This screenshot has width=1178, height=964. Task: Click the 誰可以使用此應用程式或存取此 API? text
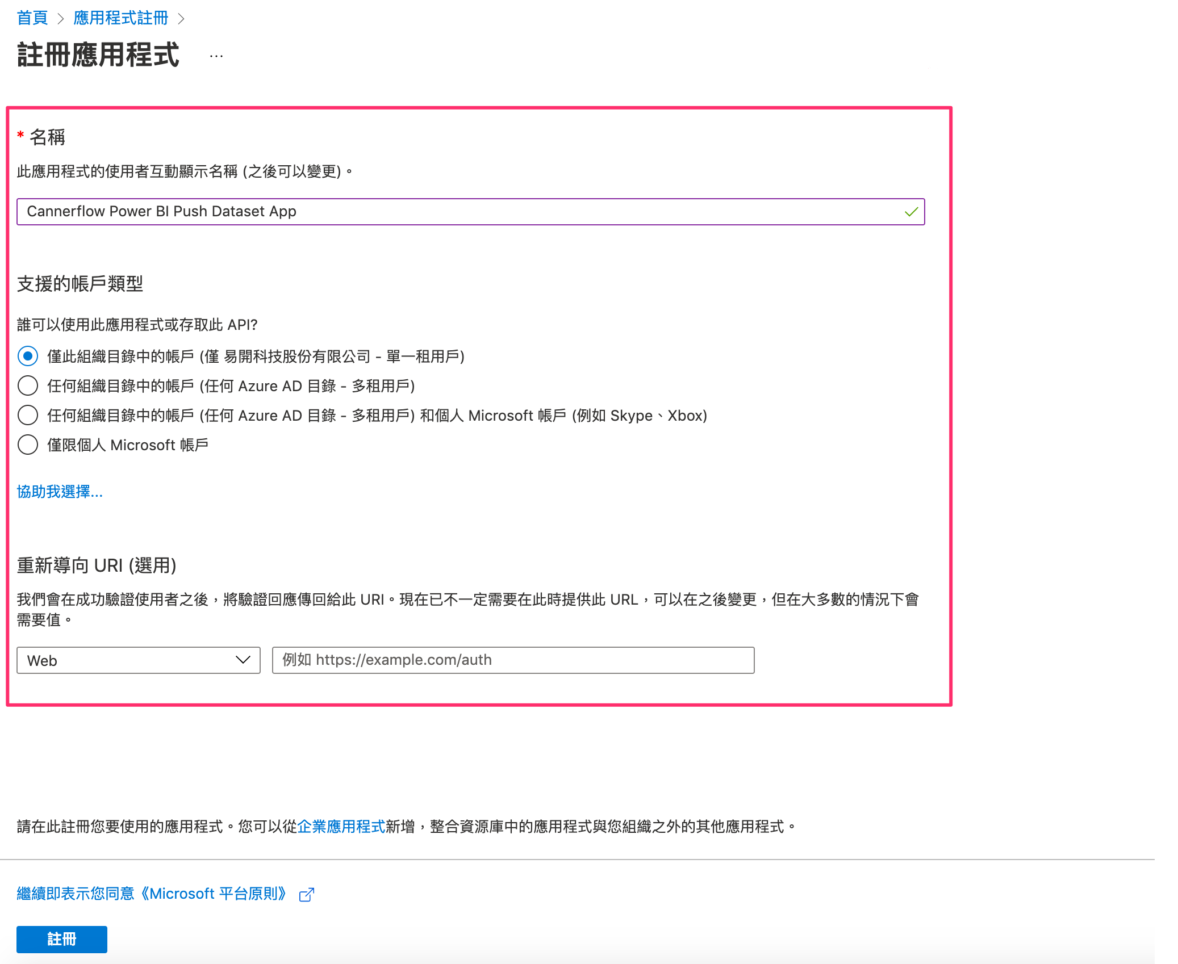click(137, 325)
